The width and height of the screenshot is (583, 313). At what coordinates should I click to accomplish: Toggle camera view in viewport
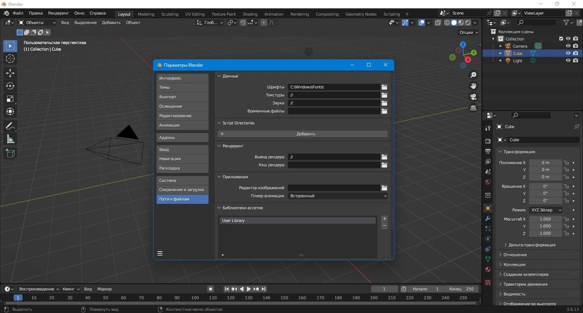point(473,97)
